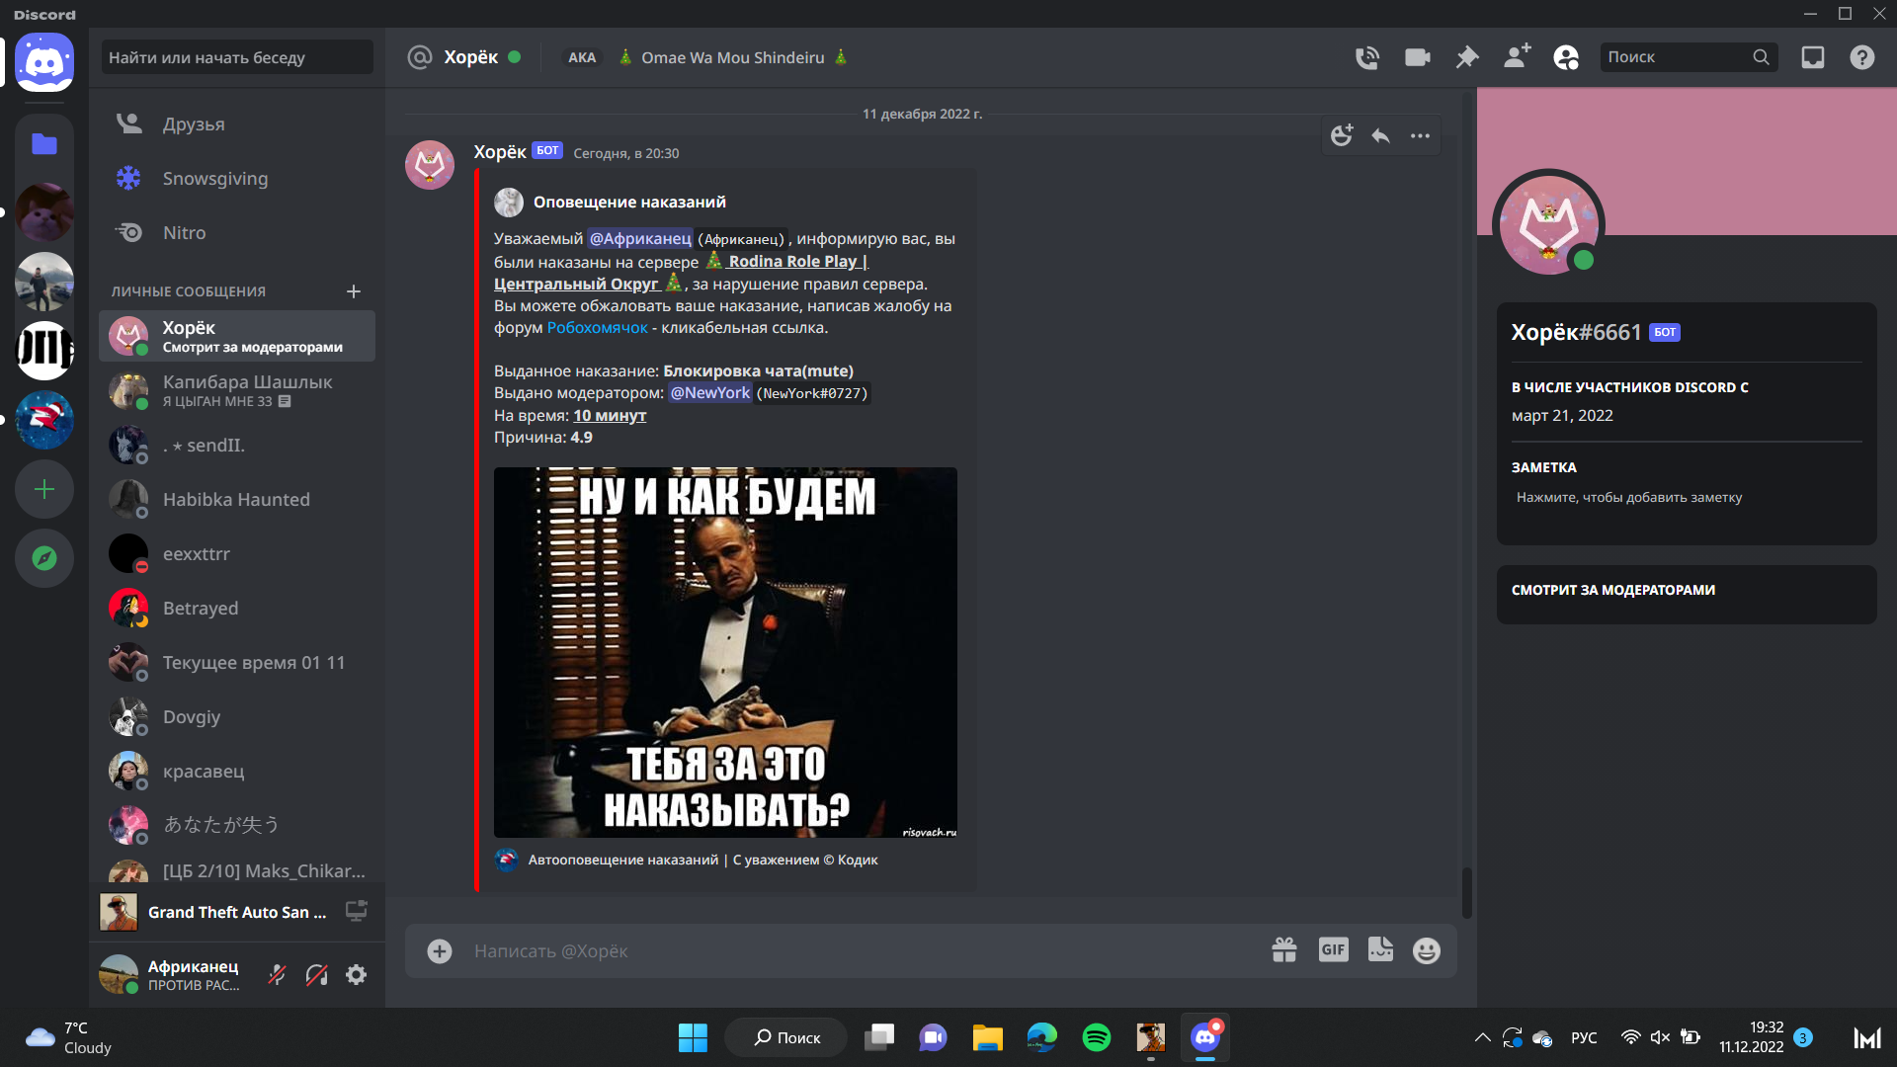Open the sticker picker
Screen dimensions: 1897x1067
pos(1380,949)
